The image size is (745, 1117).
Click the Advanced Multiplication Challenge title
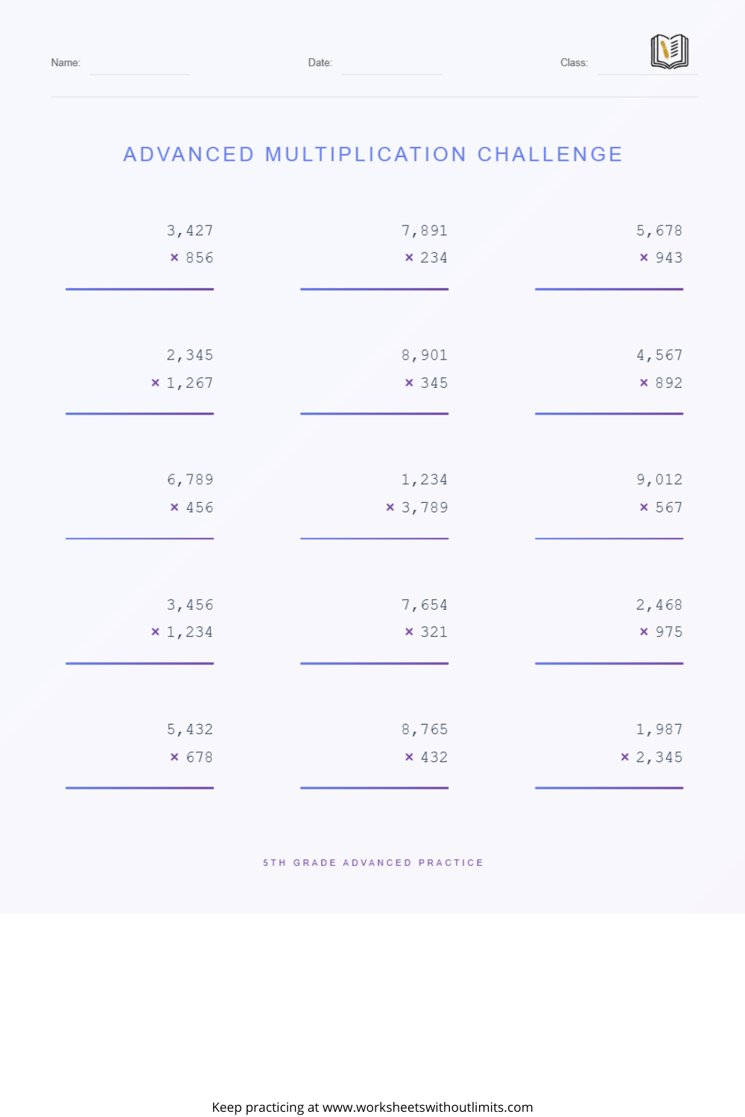point(372,154)
